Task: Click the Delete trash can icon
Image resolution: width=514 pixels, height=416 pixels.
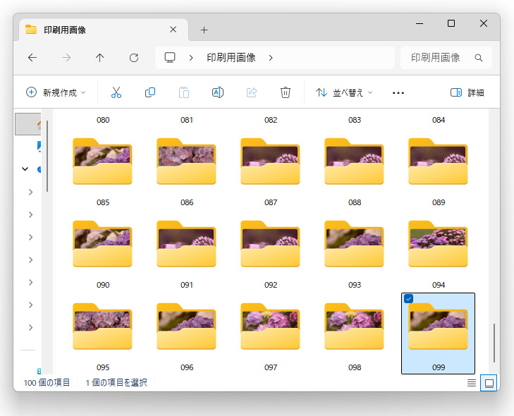Action: click(285, 92)
